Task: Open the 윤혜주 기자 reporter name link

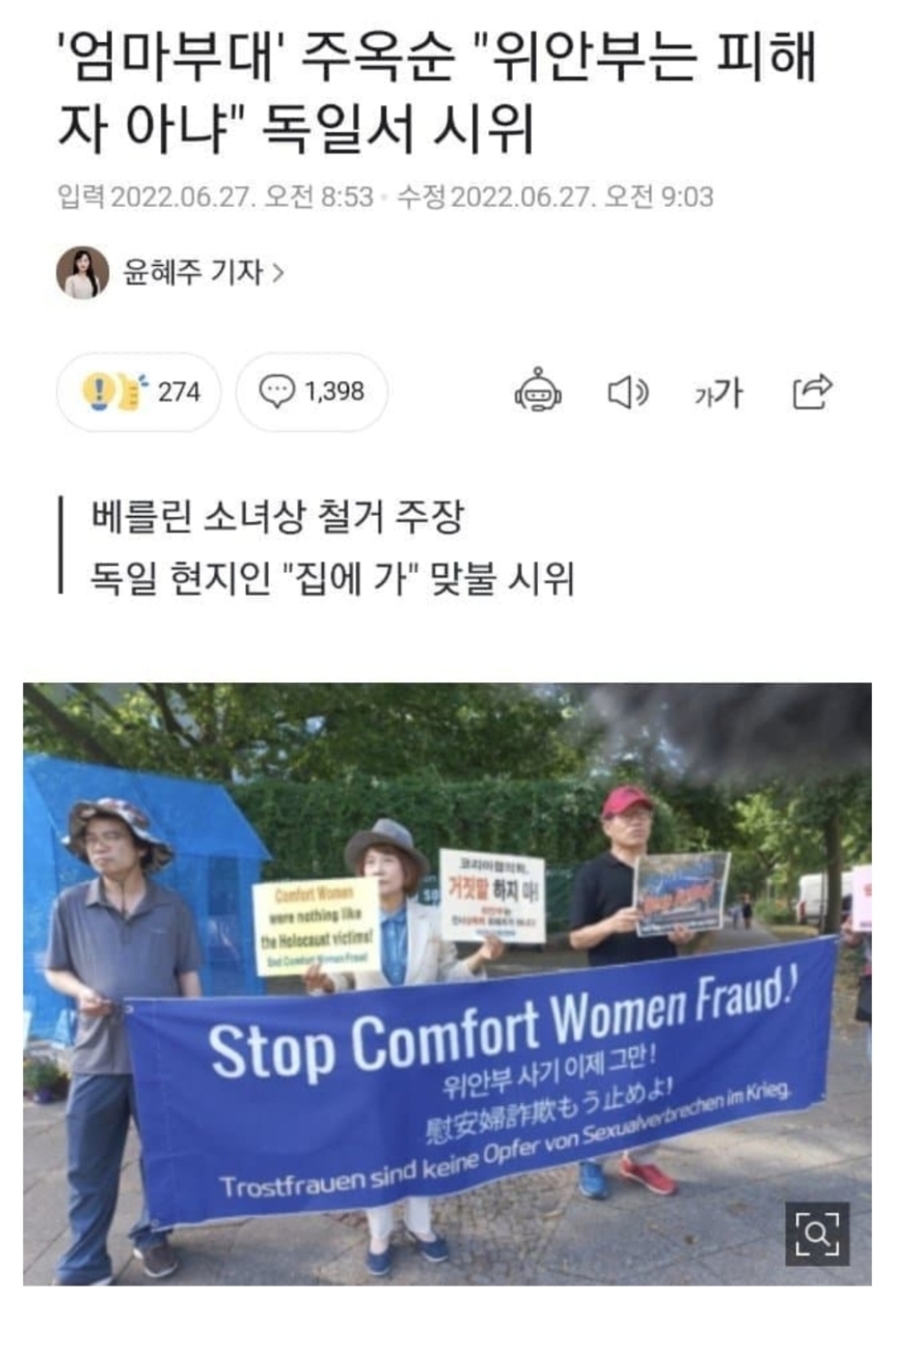Action: pyautogui.click(x=192, y=272)
